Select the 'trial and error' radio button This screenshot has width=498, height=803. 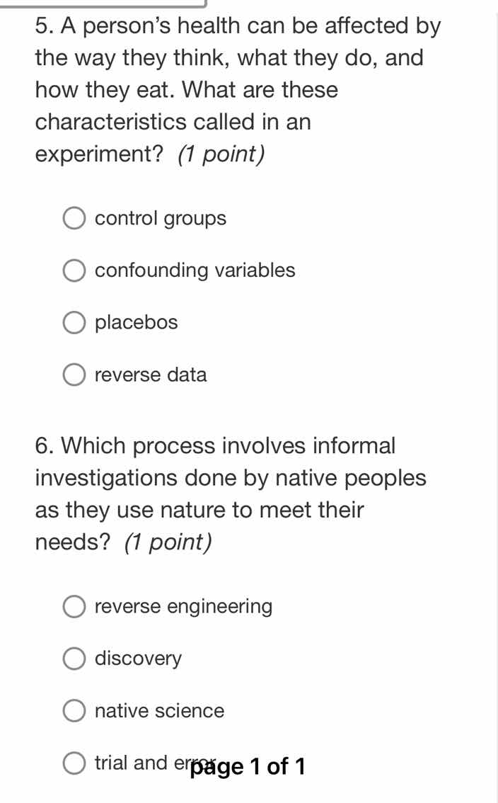74,763
